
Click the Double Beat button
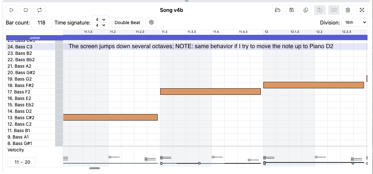(x=127, y=23)
